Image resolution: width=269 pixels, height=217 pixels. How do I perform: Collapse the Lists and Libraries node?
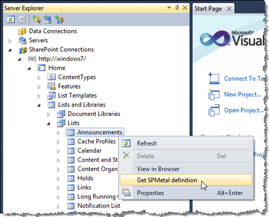tap(39, 105)
